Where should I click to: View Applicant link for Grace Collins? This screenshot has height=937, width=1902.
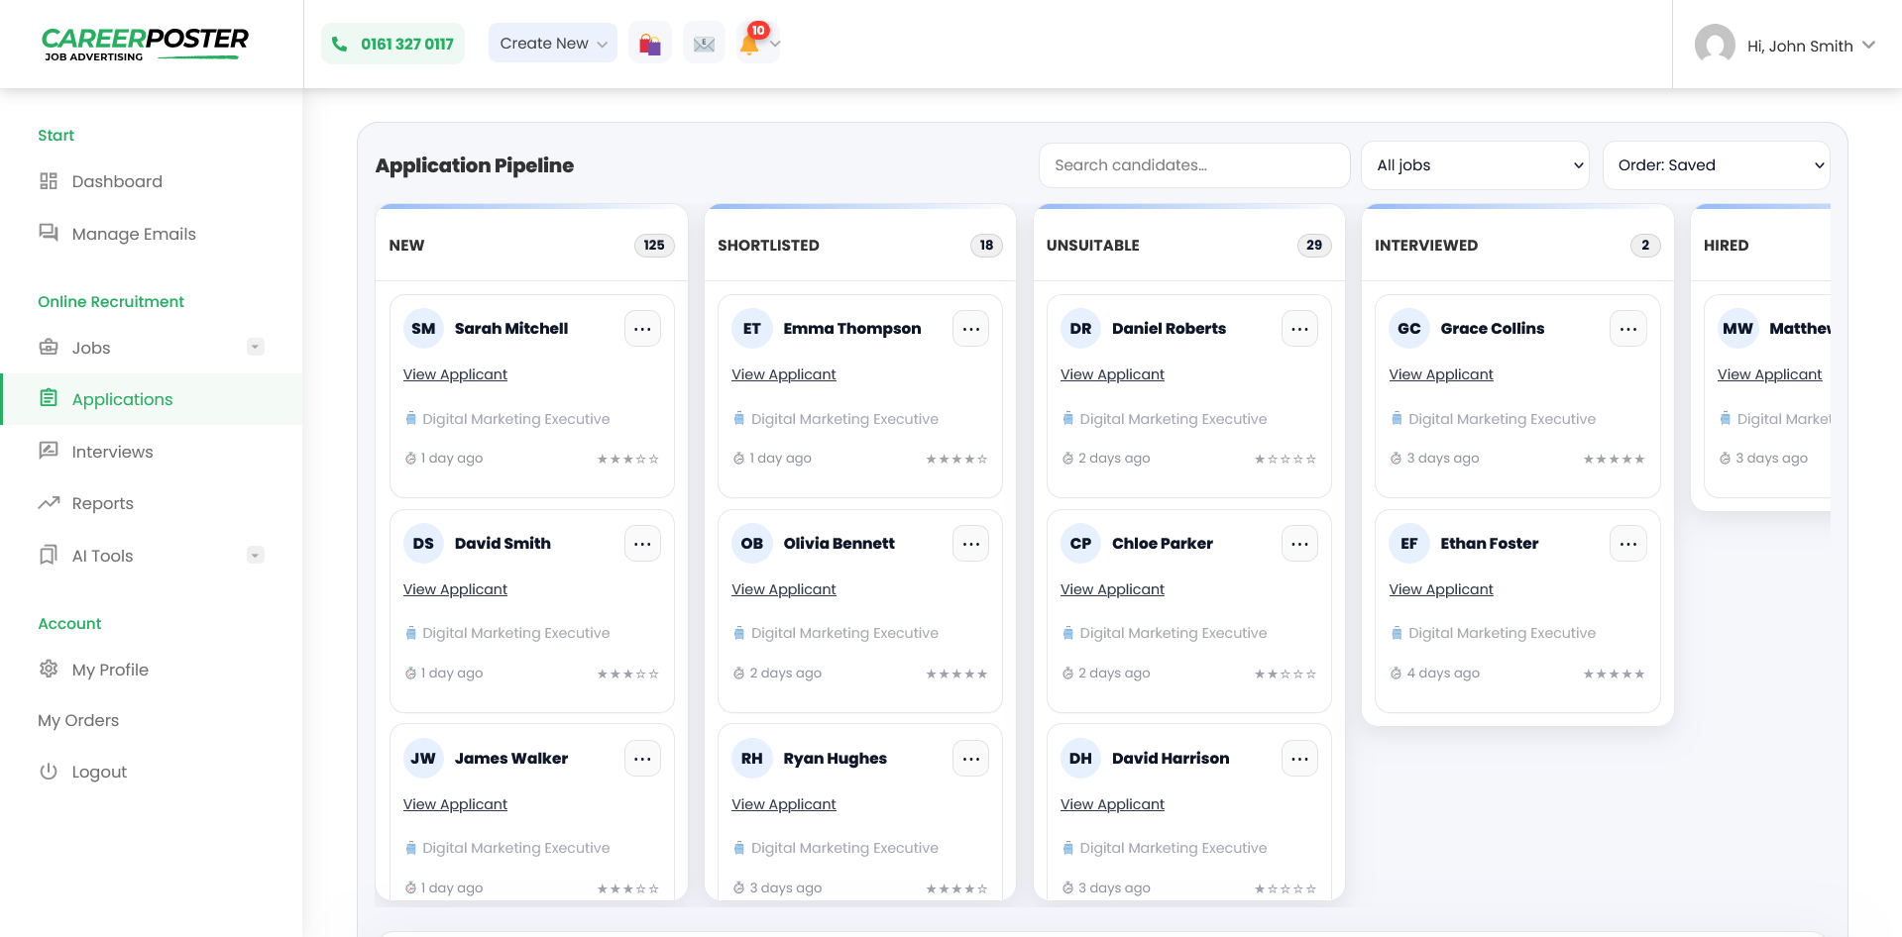click(x=1441, y=374)
